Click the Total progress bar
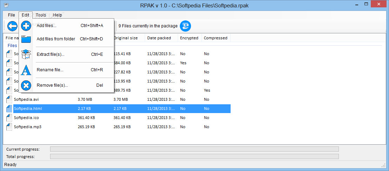Viewport: 389px width, 171px height. point(194,157)
